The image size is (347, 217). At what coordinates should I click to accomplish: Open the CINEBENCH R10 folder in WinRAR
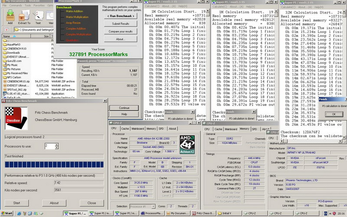(17, 49)
